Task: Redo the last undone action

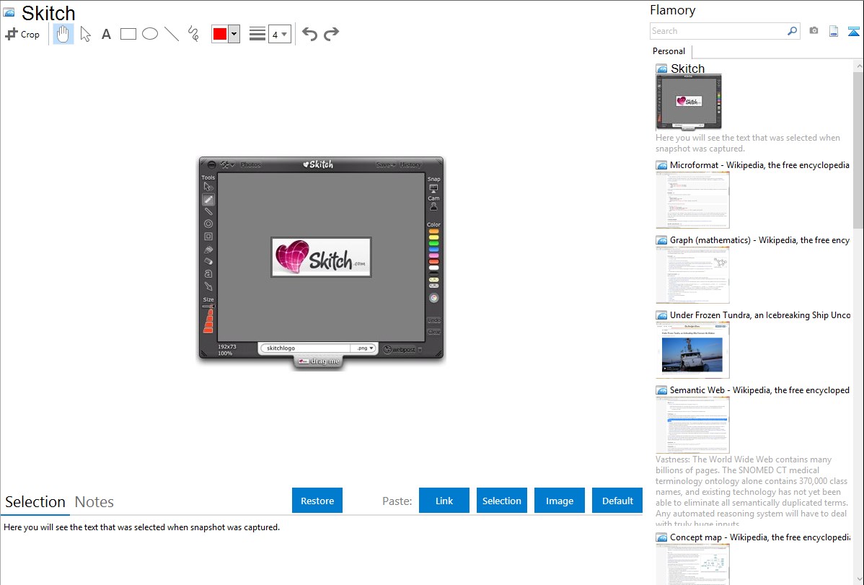Action: [331, 34]
